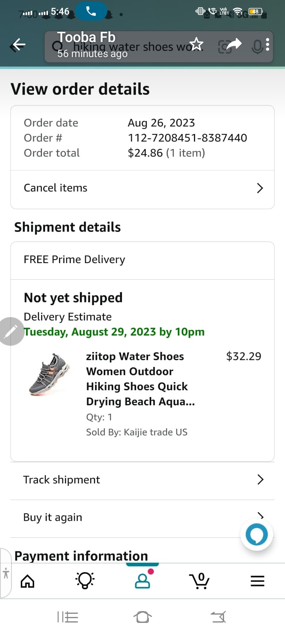Open the hamburger menu tab
This screenshot has height=634, width=285.
point(257,581)
